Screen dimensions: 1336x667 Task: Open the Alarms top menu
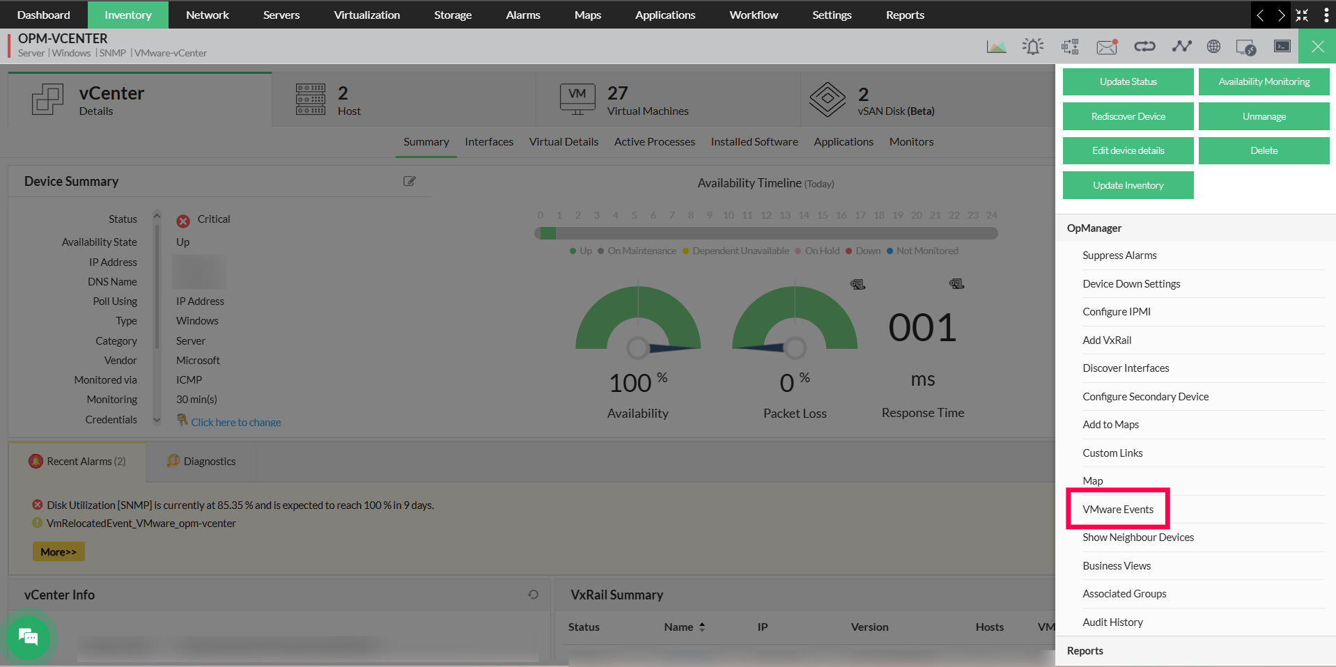(523, 15)
